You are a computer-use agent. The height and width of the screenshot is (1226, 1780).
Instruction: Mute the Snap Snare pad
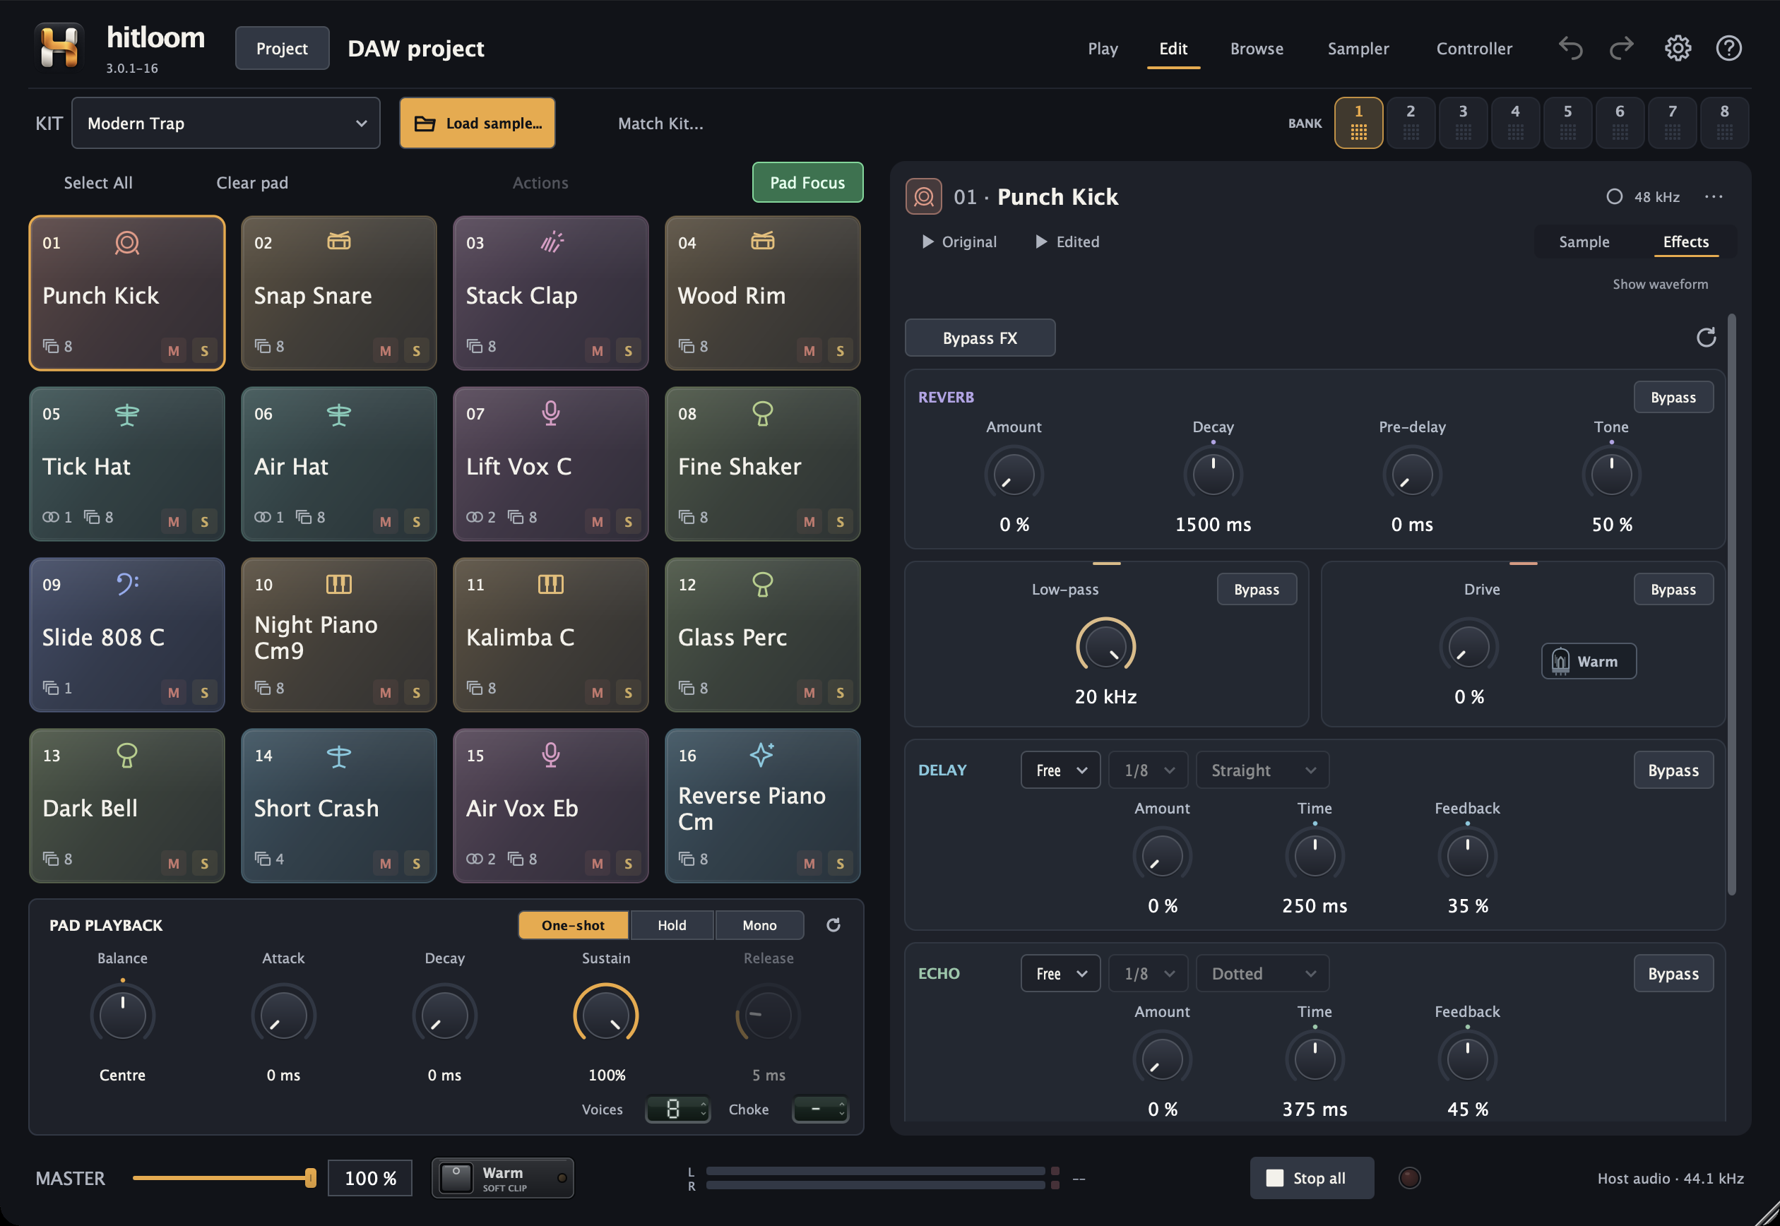coord(385,350)
